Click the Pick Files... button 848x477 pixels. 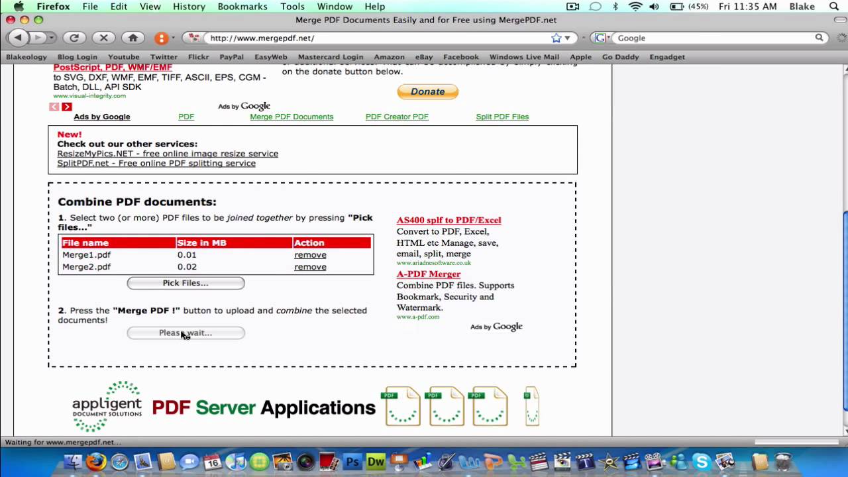click(x=185, y=283)
